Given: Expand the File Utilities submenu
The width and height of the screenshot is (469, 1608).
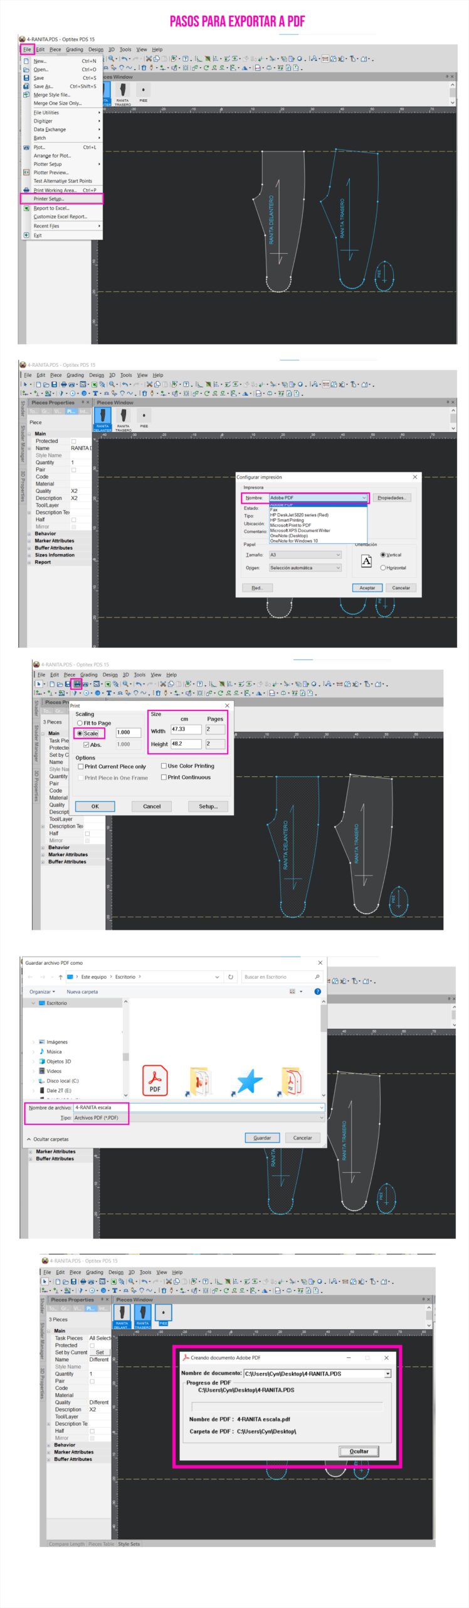Looking at the screenshot, I should (x=67, y=112).
